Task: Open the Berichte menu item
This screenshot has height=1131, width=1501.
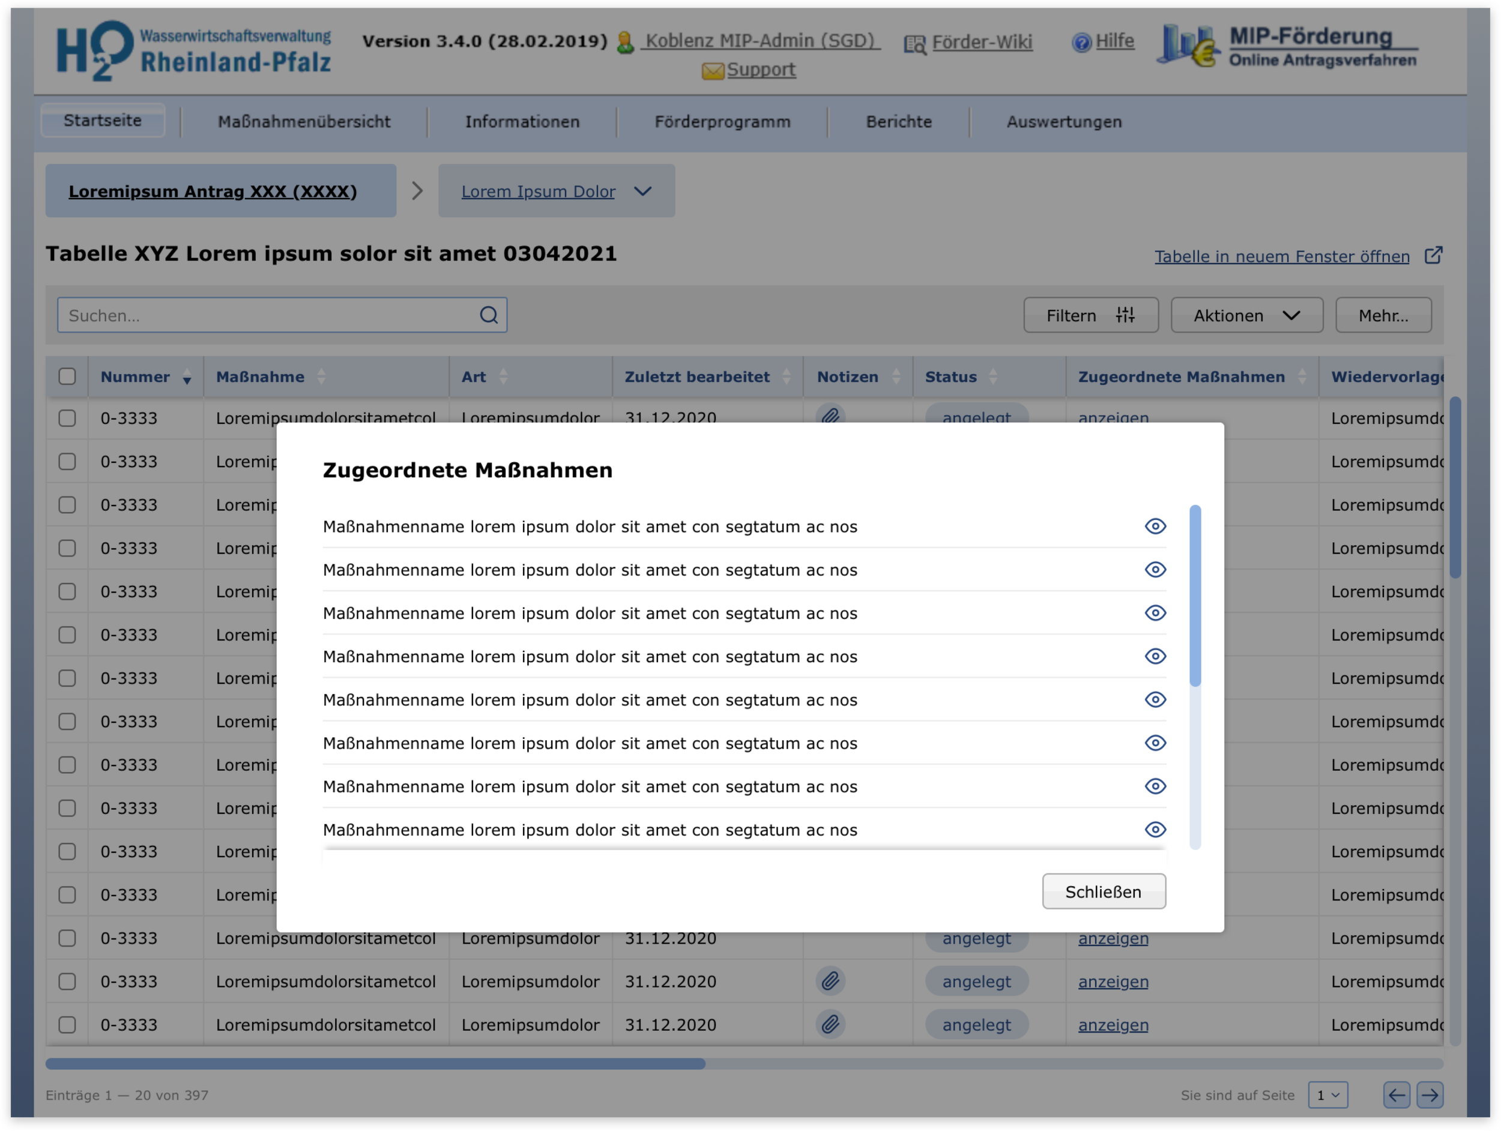Action: click(x=898, y=121)
